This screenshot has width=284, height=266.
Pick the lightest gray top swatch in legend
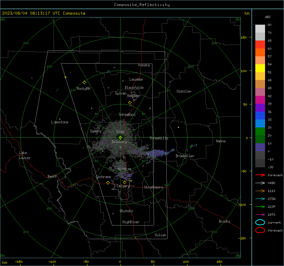tap(260, 29)
